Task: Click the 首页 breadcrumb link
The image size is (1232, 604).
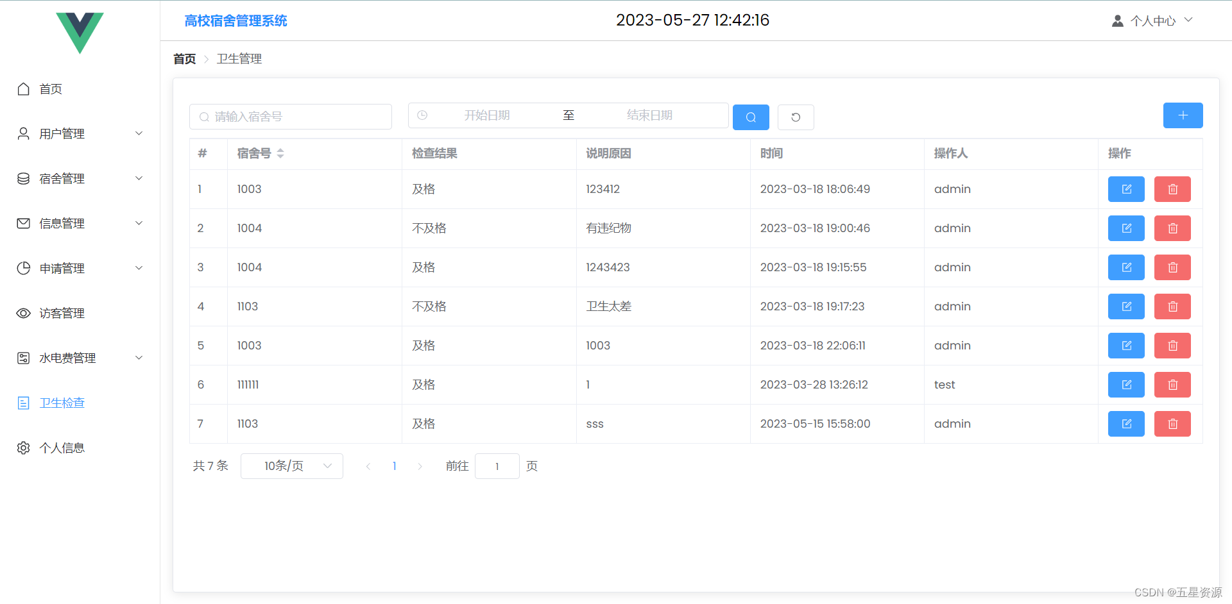Action: point(185,59)
